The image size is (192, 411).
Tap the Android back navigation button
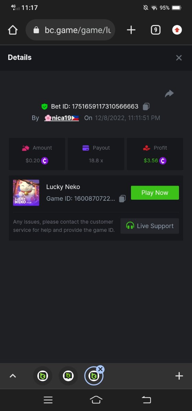click(x=146, y=400)
